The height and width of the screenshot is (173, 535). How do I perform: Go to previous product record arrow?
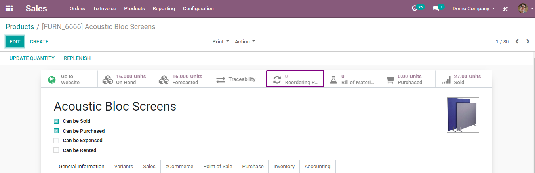517,41
